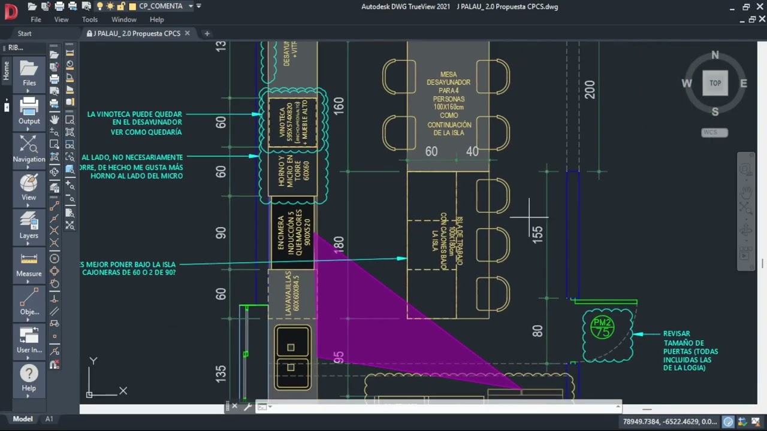Open Batch Plot from quick access toolbar

(73, 6)
